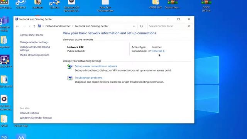Open Control Panel Home
This screenshot has width=247, height=139.
(x=31, y=35)
